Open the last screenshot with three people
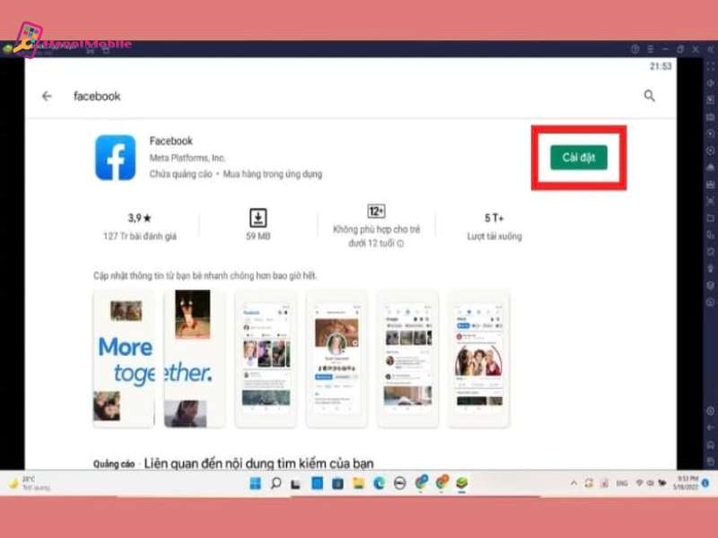This screenshot has height=538, width=718. click(x=478, y=359)
